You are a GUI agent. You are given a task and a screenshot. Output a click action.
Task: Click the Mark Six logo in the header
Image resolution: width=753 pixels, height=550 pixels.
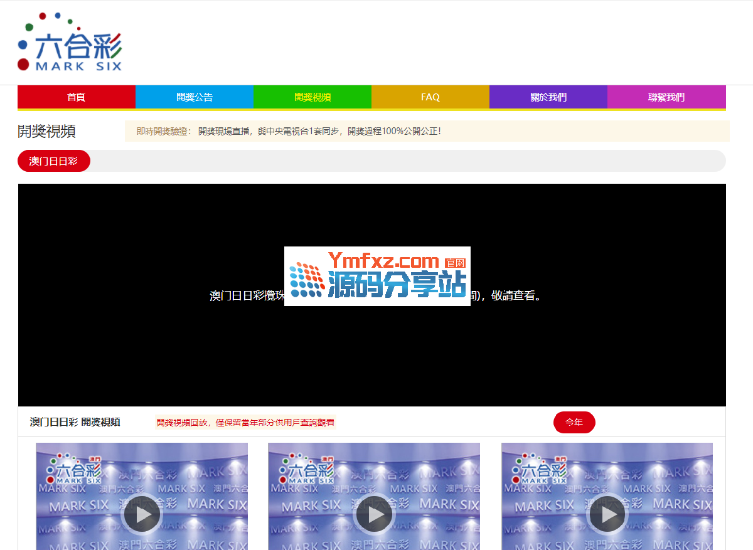pyautogui.click(x=70, y=42)
